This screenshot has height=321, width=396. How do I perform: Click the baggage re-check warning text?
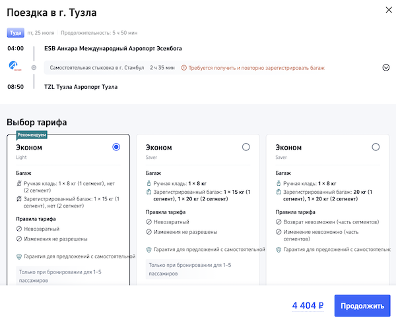click(x=256, y=67)
